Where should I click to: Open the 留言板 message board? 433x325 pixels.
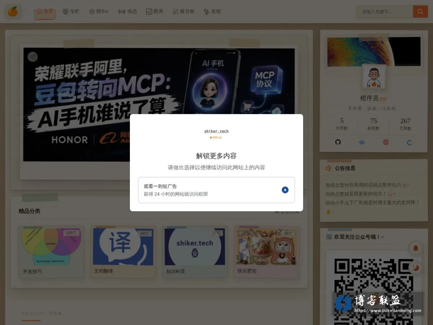coord(184,12)
